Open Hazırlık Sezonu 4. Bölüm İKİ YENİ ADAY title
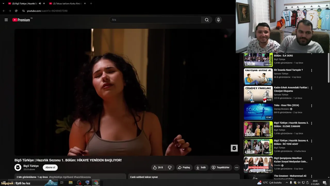Viewport: 330px width, 186px height. (x=291, y=142)
